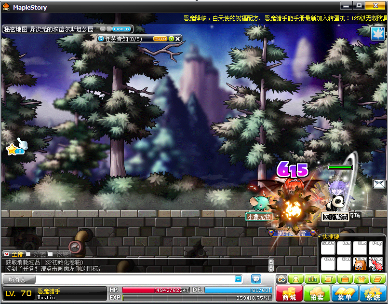Image resolution: width=388 pixels, height=304 pixels.
Task: Click the diamond shortcut icon in toolbar
Action: 281,279
